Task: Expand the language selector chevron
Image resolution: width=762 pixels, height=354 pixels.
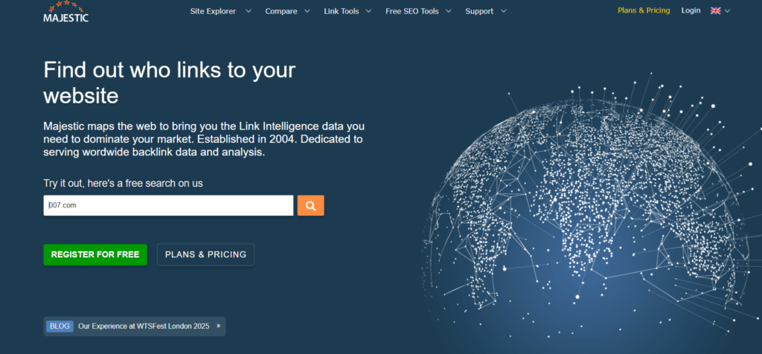Action: [727, 11]
